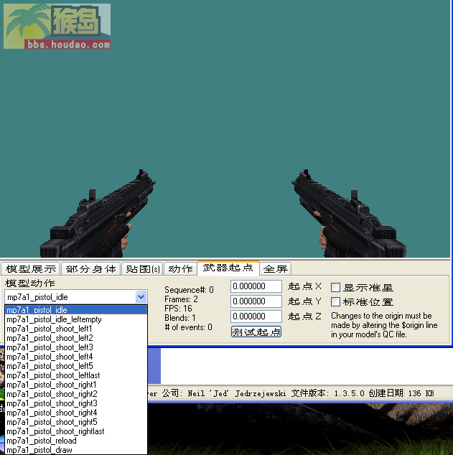Collapse the model sequence dropdown arrow

coord(141,297)
